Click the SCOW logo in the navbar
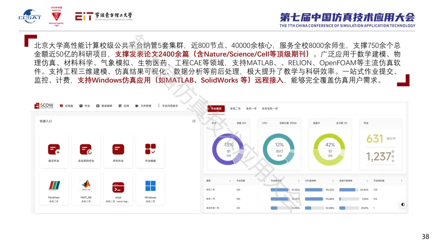 coord(44,106)
